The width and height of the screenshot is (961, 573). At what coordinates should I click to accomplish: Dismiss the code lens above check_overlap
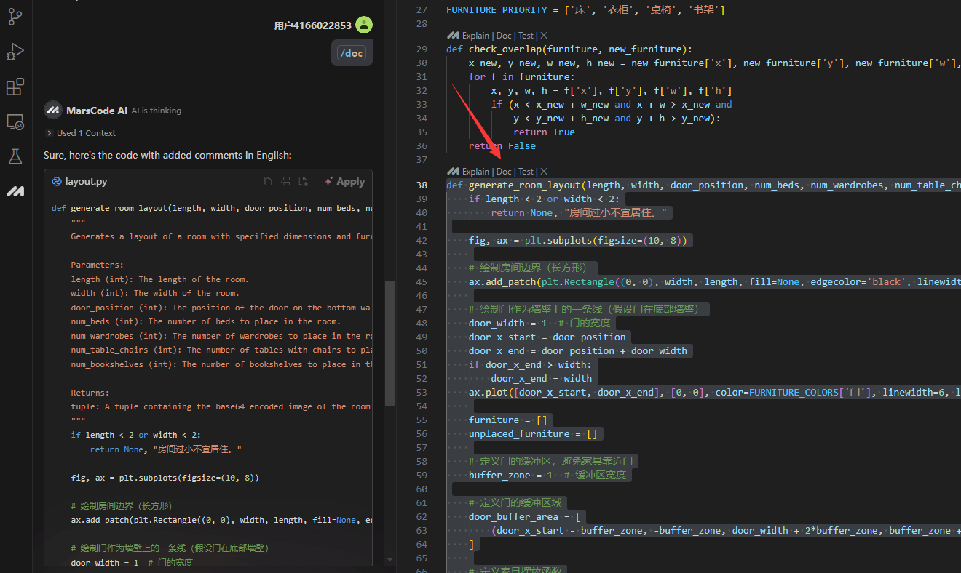(544, 35)
